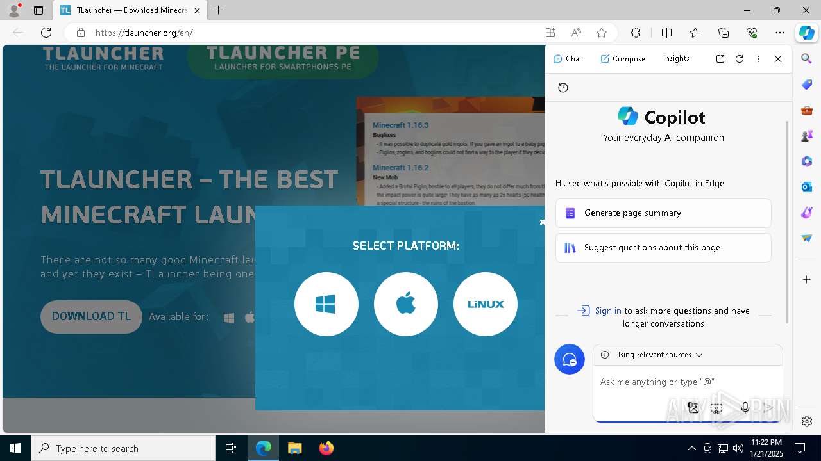Viewport: 821px width, 461px height.
Task: Open File Explorer from the taskbar
Action: pyautogui.click(x=295, y=448)
